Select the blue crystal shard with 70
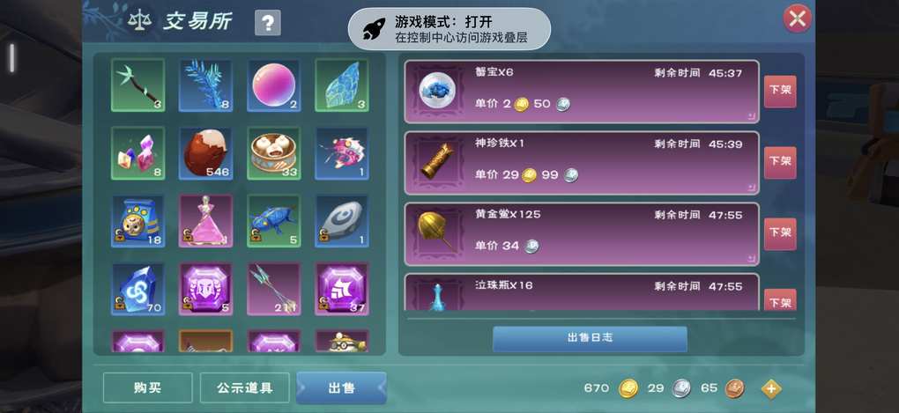The height and width of the screenshot is (413, 899). pos(137,289)
